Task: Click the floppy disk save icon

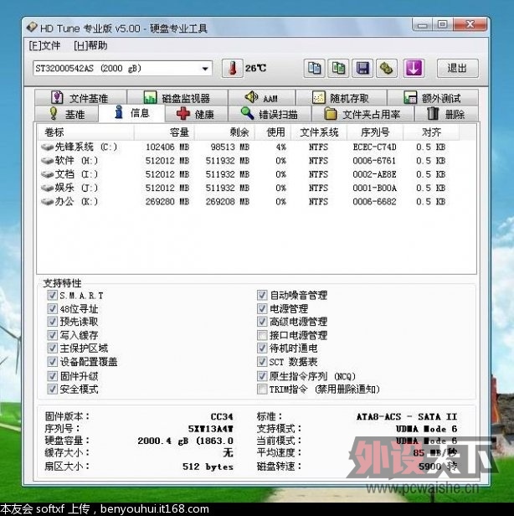Action: (362, 69)
